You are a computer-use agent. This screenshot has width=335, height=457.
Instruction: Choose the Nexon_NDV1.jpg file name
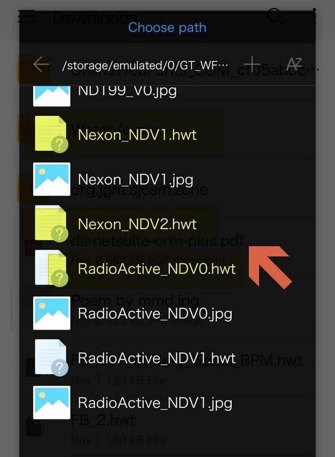pos(136,179)
